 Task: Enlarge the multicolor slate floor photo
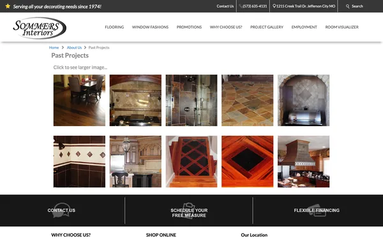coord(248,100)
